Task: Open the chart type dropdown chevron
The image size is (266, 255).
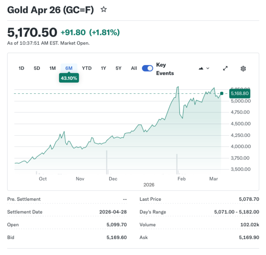Action: point(208,68)
